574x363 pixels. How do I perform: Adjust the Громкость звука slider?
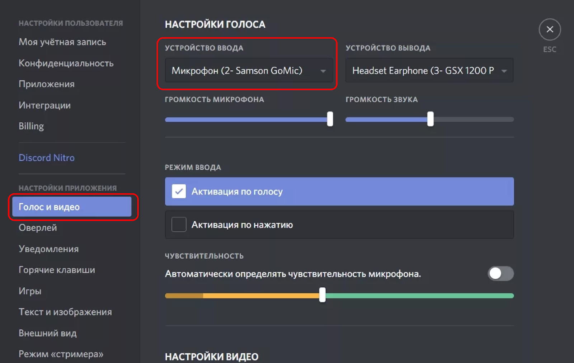click(x=431, y=119)
